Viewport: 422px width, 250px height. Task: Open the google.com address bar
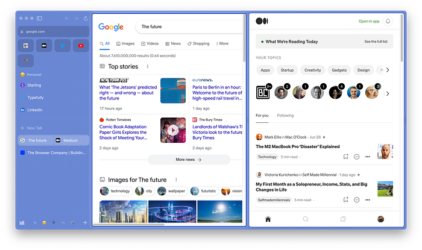pyautogui.click(x=54, y=31)
